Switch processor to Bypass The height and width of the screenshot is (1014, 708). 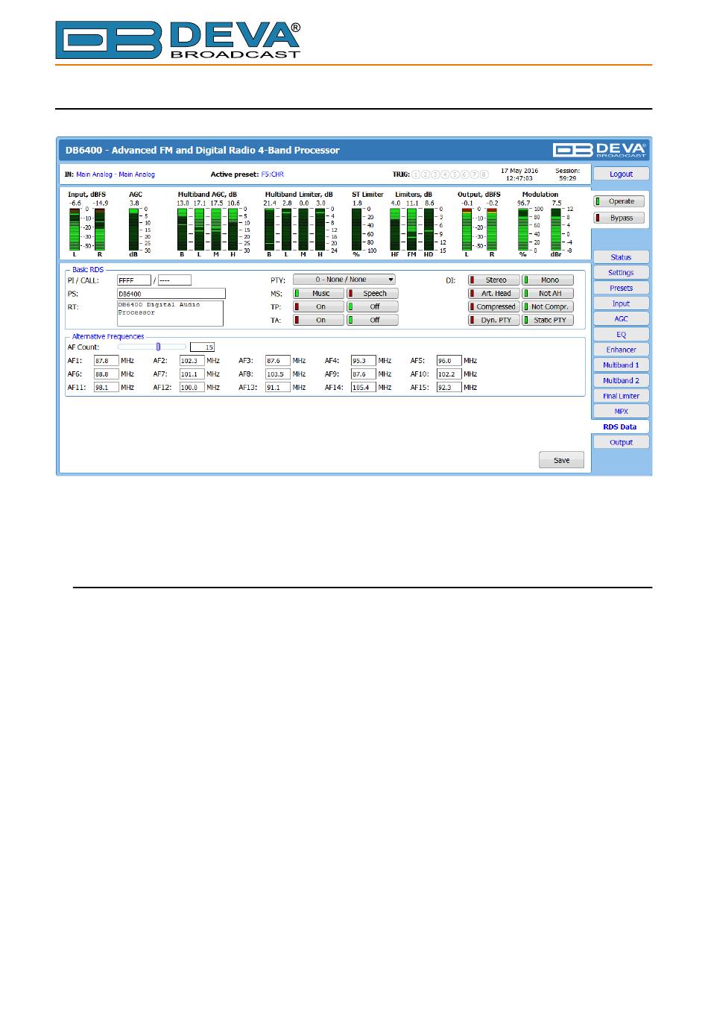(x=619, y=218)
